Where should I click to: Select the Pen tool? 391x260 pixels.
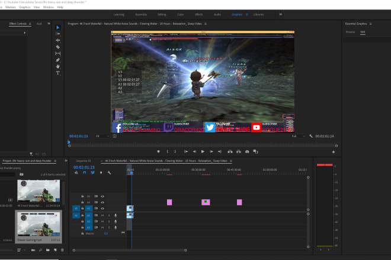(x=58, y=60)
